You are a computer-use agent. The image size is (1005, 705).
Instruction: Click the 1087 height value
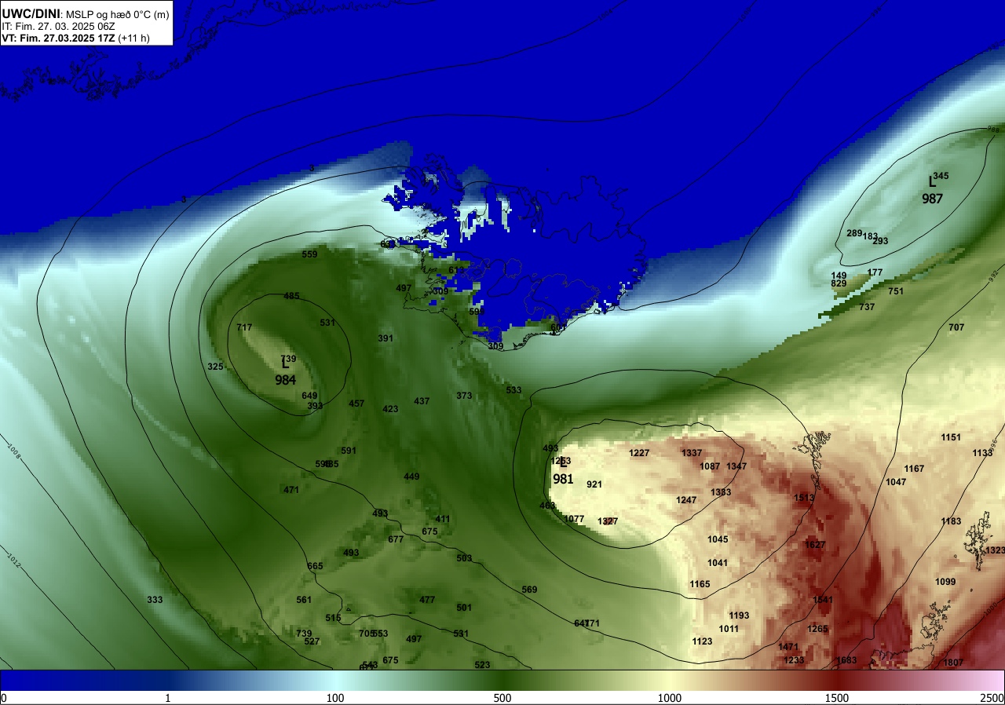coord(710,466)
